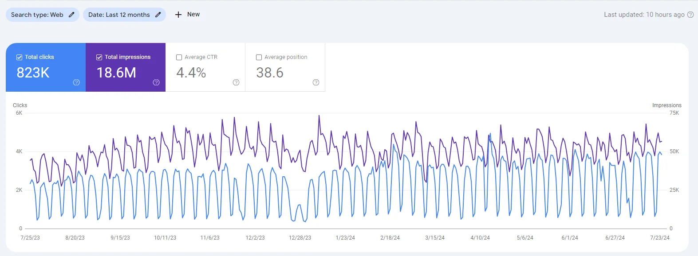Select the 823K total clicks card

click(33, 73)
